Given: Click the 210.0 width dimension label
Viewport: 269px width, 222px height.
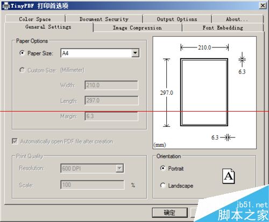Looking at the screenshot, I should (204, 47).
